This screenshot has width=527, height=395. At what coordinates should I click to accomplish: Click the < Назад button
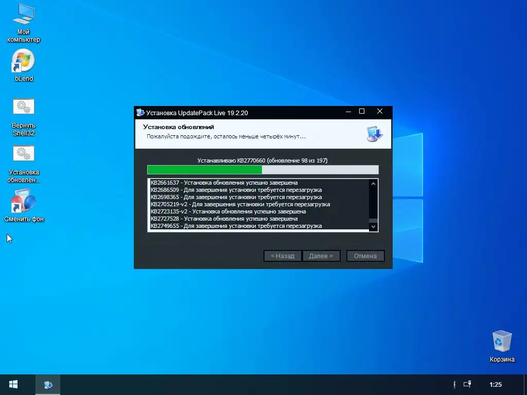(x=283, y=256)
